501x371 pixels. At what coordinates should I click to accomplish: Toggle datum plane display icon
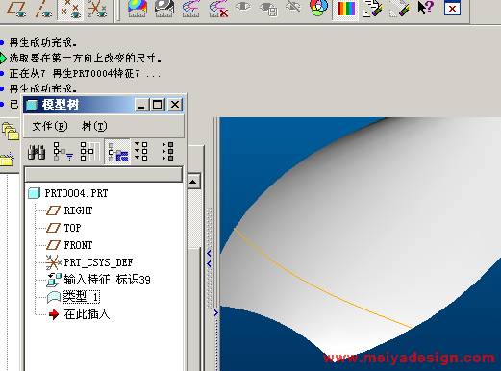[16, 9]
